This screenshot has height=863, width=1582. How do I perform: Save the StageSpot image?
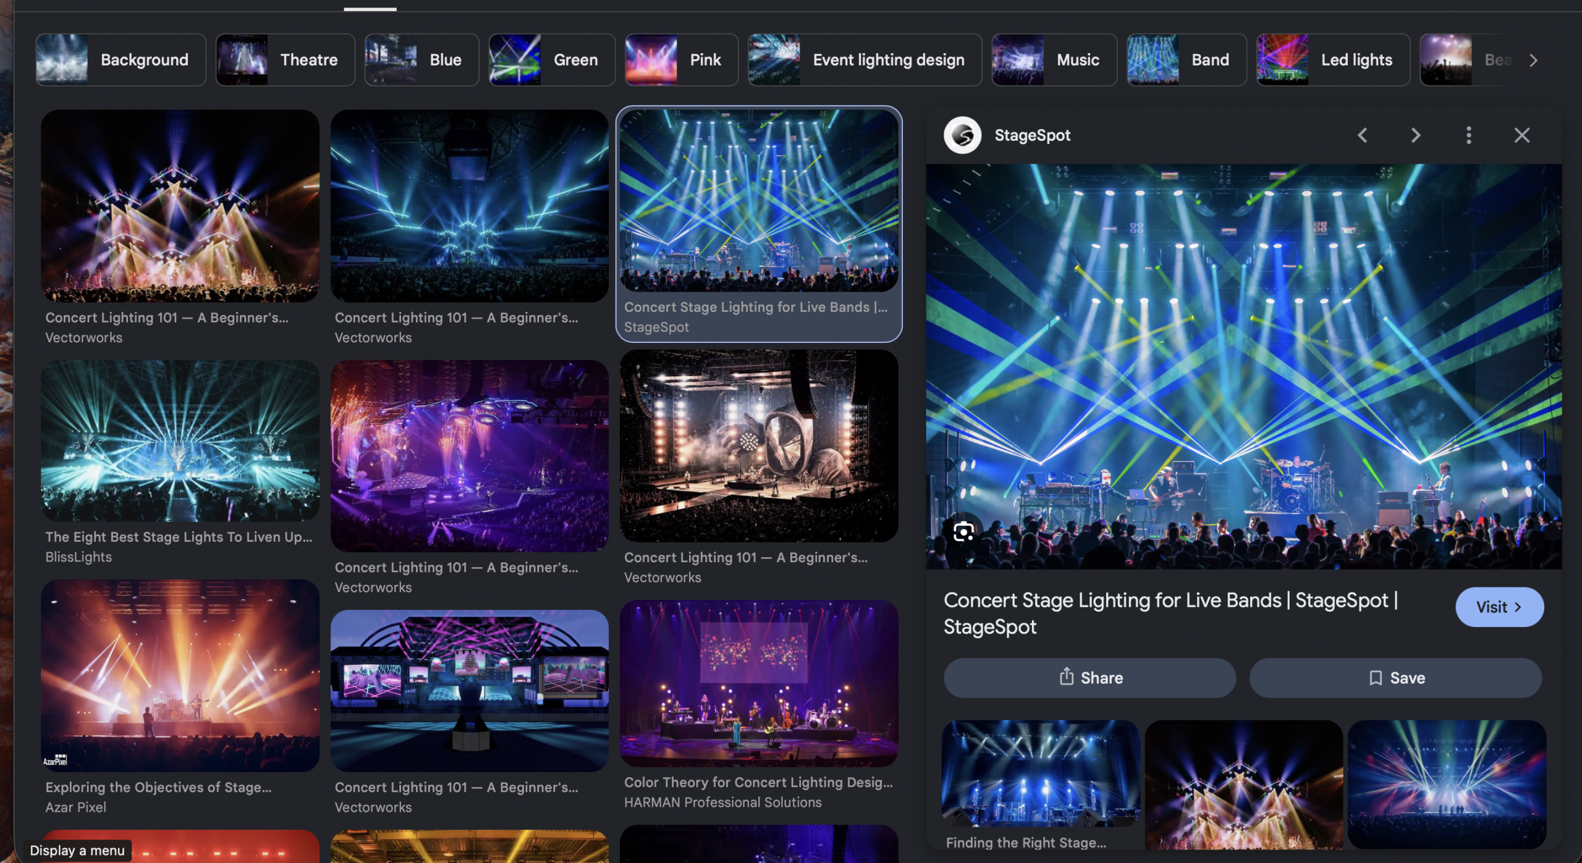tap(1395, 678)
